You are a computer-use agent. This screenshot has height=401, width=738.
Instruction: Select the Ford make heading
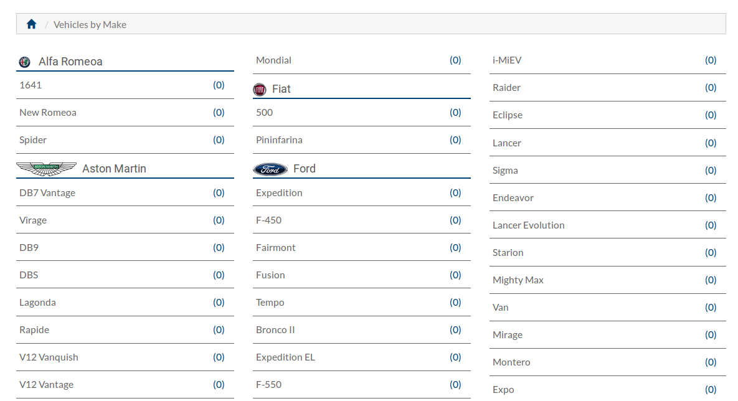point(304,169)
